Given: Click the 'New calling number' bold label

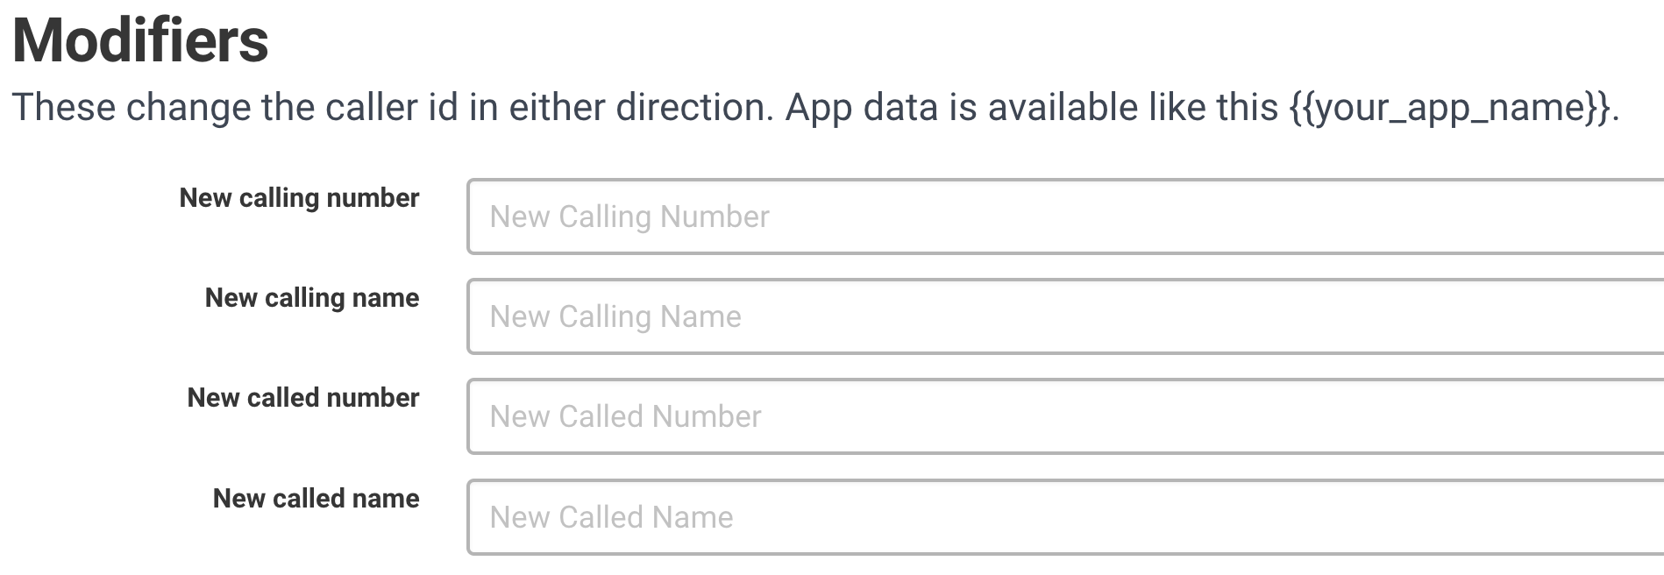Looking at the screenshot, I should pyautogui.click(x=299, y=198).
